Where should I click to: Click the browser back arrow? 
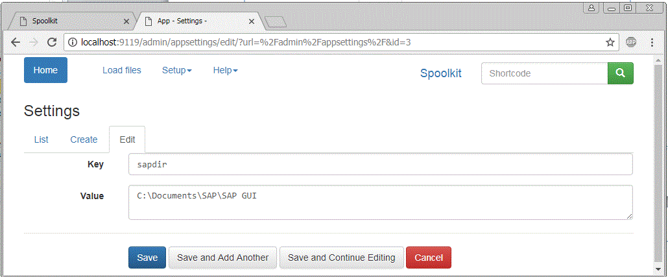tap(16, 42)
